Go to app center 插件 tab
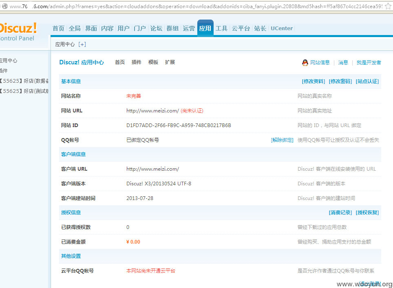Image resolution: width=393 pixels, height=288 pixels. coord(137,62)
